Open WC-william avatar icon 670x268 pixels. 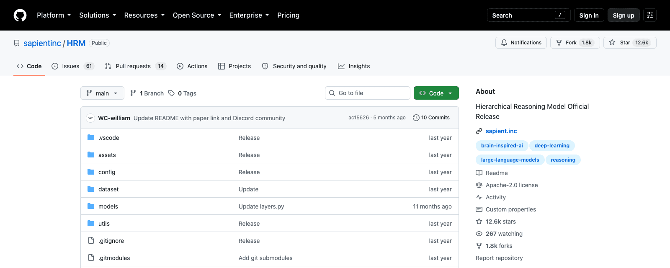(90, 118)
